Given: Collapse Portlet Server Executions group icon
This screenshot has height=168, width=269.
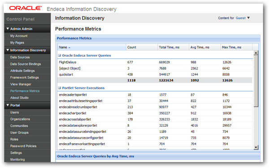Looking at the screenshot, I should click(x=60, y=88).
